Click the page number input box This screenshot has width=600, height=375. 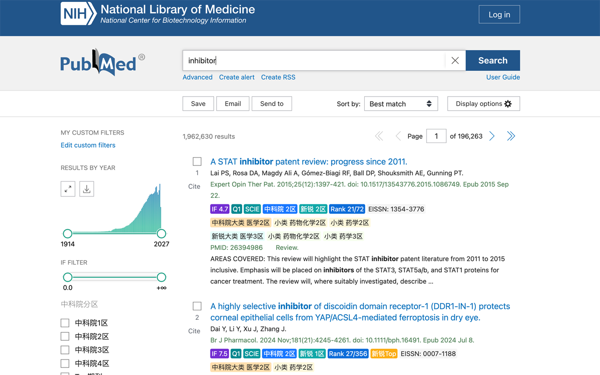(x=436, y=136)
